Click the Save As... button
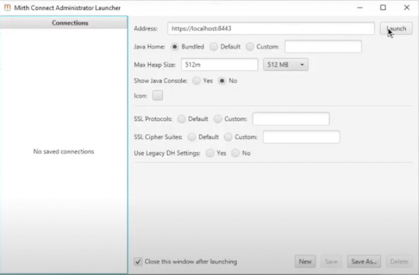This screenshot has height=275, width=419. [364, 262]
